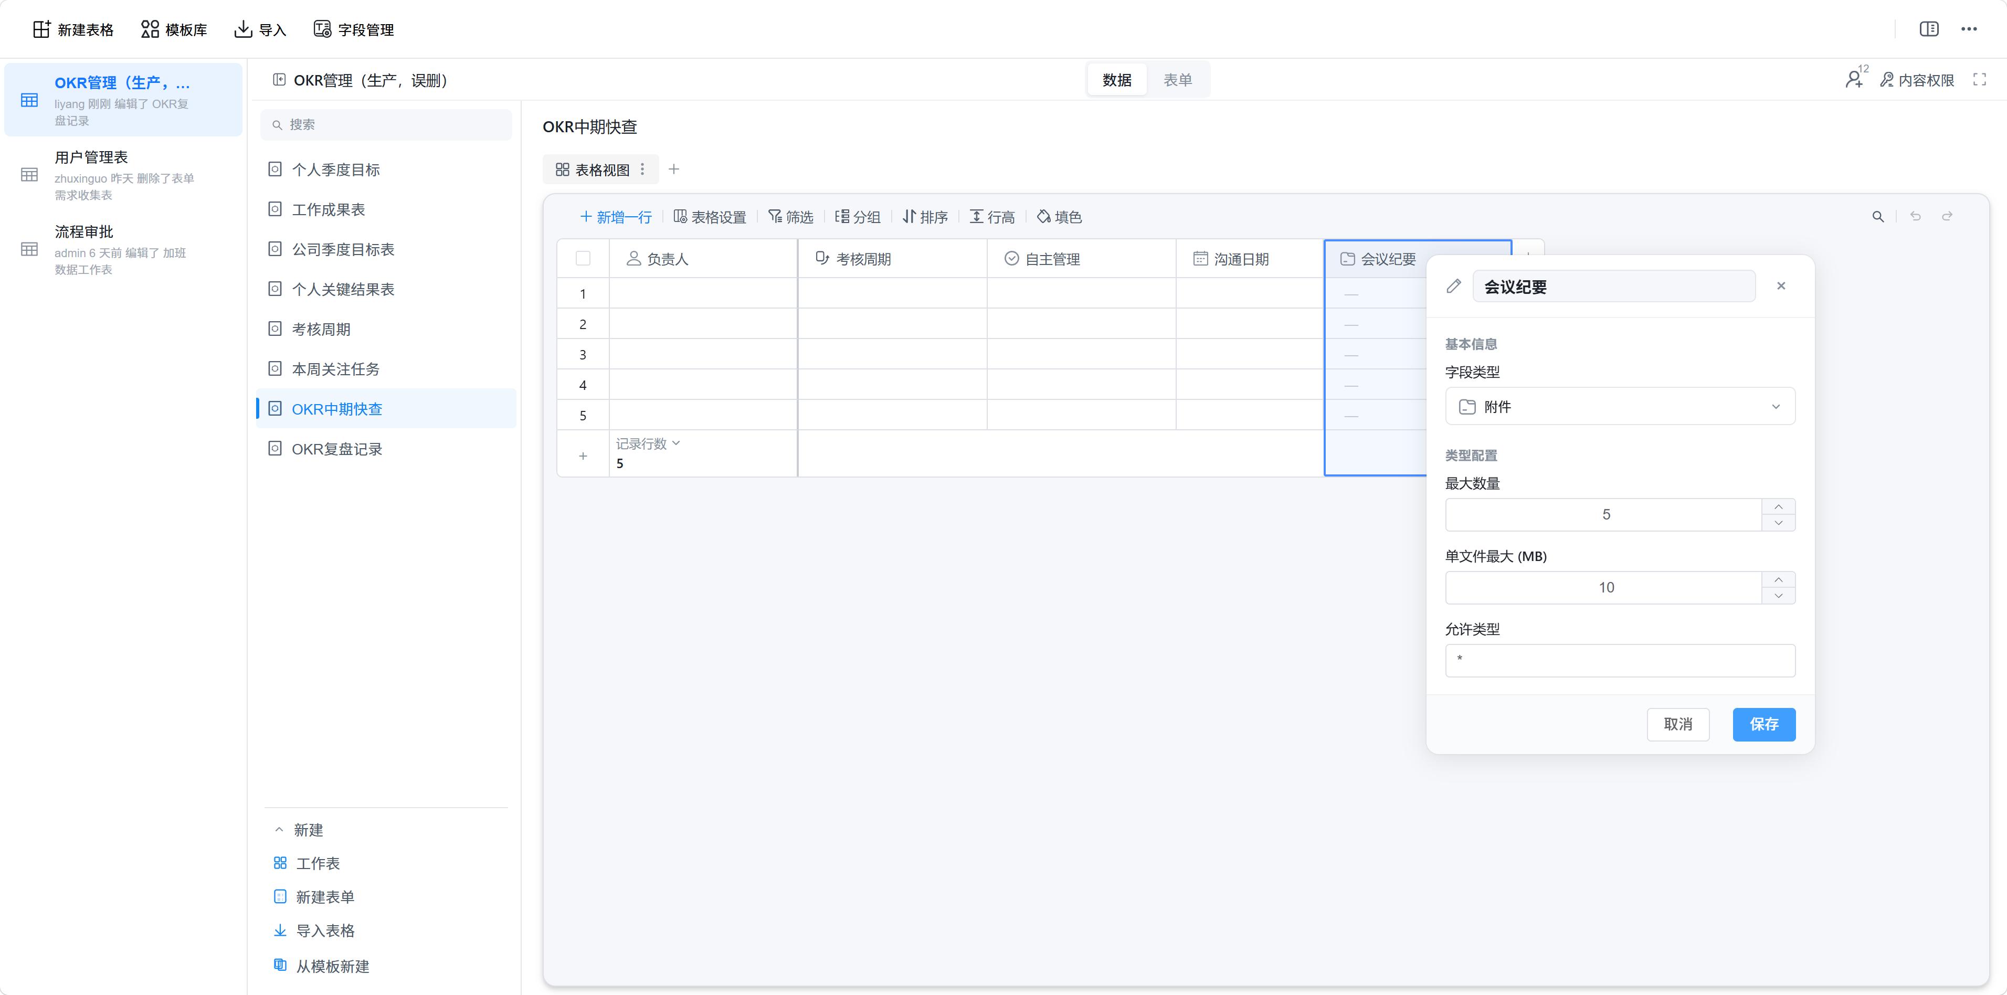The height and width of the screenshot is (995, 2007).
Task: Switch to the 表单 tab
Action: 1177,79
